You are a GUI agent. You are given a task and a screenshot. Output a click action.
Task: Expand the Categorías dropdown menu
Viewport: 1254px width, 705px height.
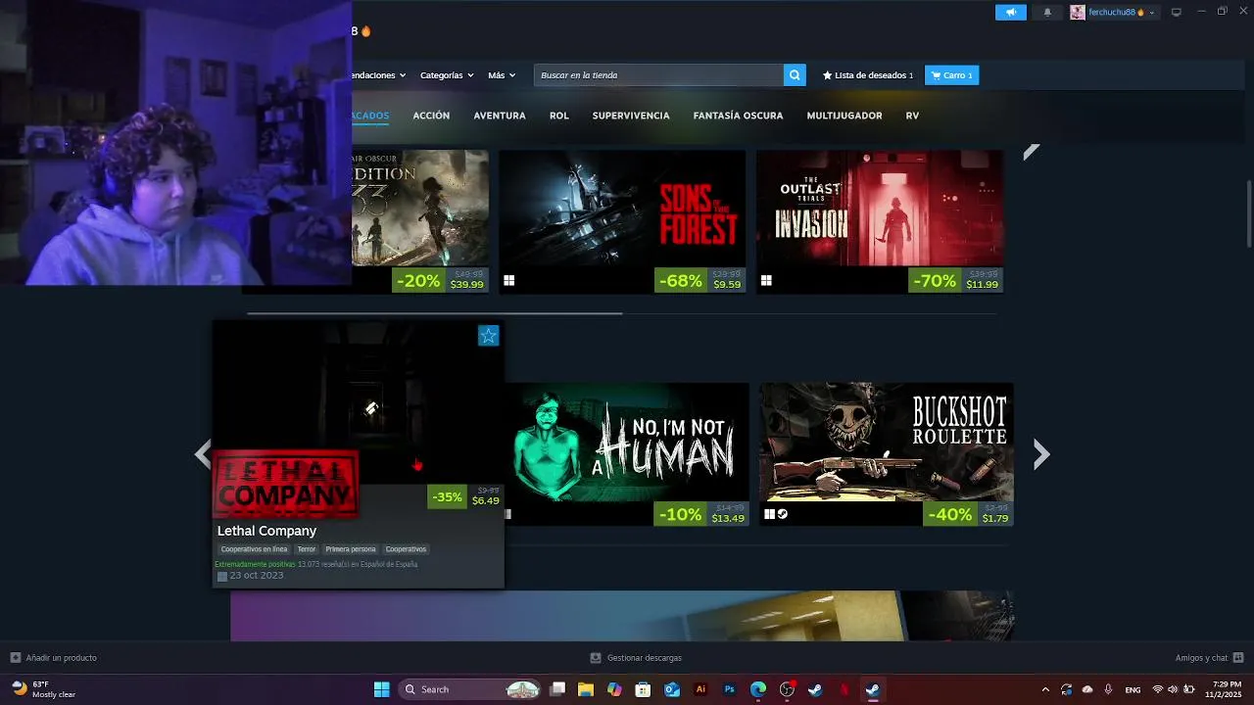pyautogui.click(x=447, y=74)
